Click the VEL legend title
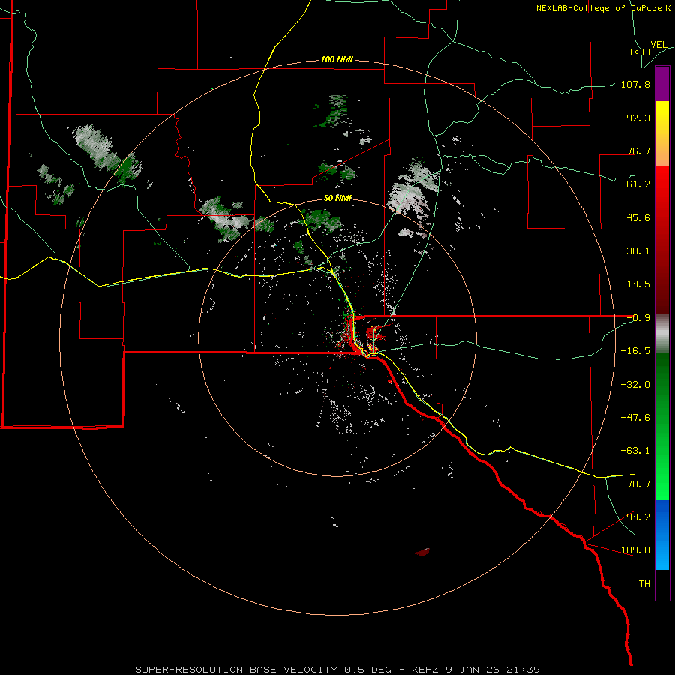The image size is (675, 675). click(x=658, y=44)
